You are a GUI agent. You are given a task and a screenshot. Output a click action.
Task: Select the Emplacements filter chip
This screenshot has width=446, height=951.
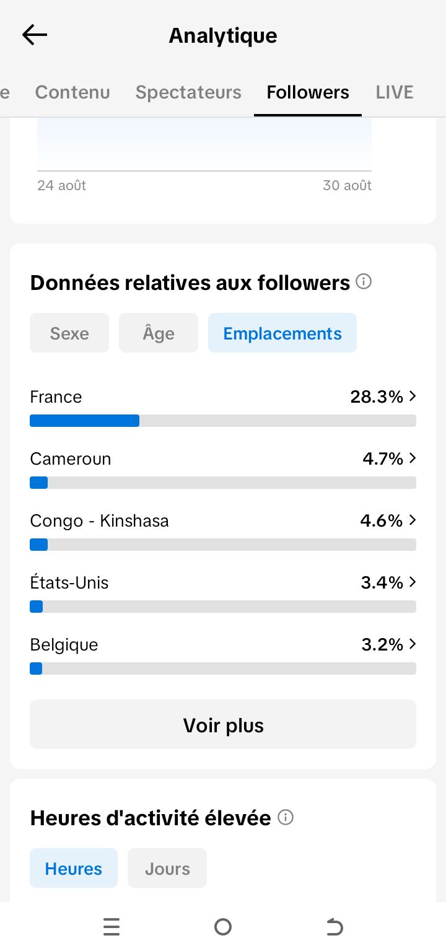(282, 333)
